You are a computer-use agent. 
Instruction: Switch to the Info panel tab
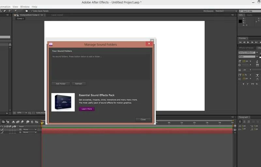click(x=241, y=15)
